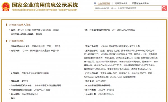The image size is (168, 102).
Task: Click the 行政处罚当事人信息 section heading
Action: click(x=20, y=25)
